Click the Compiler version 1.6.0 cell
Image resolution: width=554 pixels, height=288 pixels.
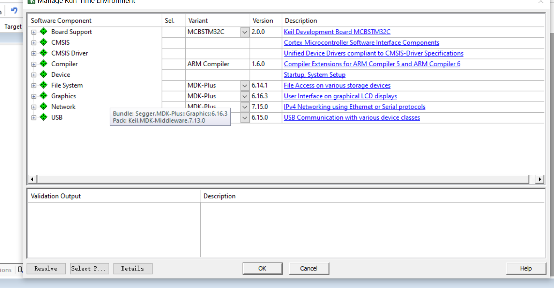point(266,64)
